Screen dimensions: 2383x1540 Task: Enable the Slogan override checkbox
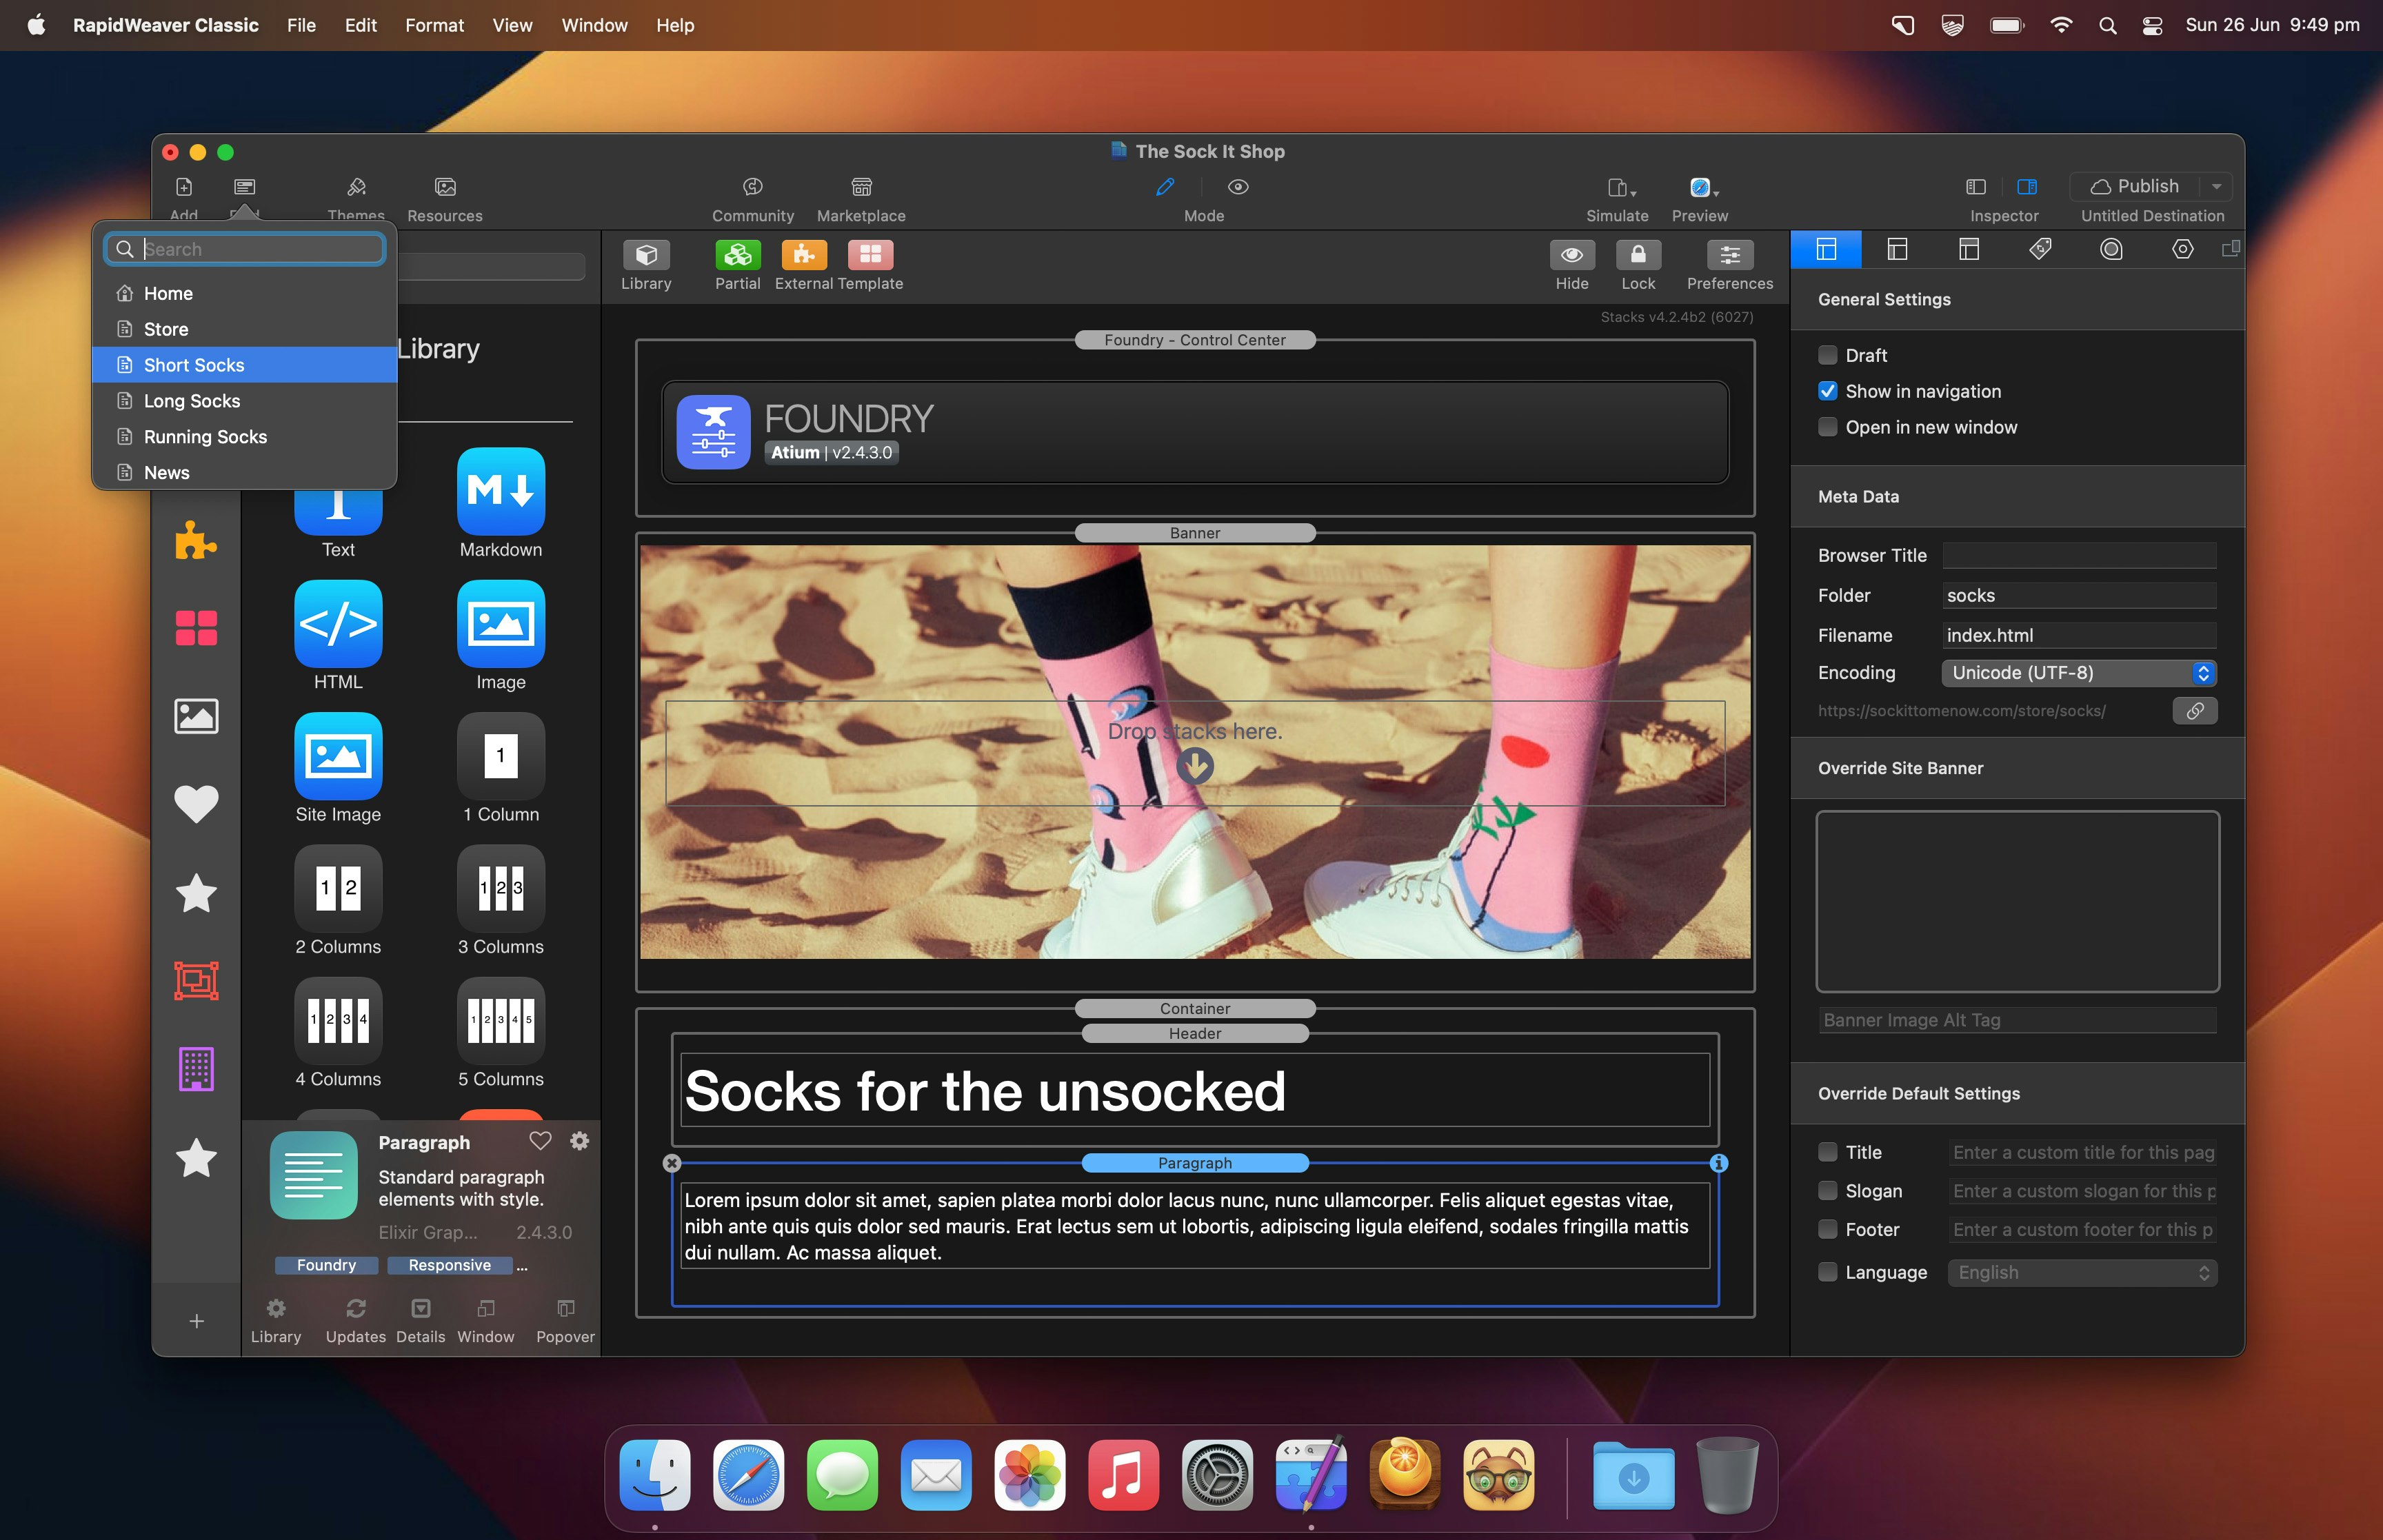pyautogui.click(x=1828, y=1191)
